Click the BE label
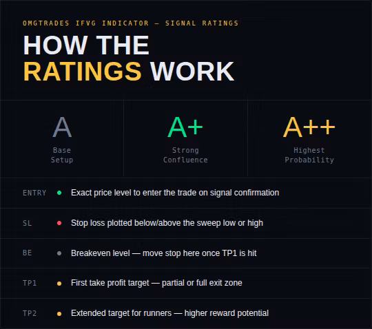Viewport: 372px width, 329px height. pos(28,253)
